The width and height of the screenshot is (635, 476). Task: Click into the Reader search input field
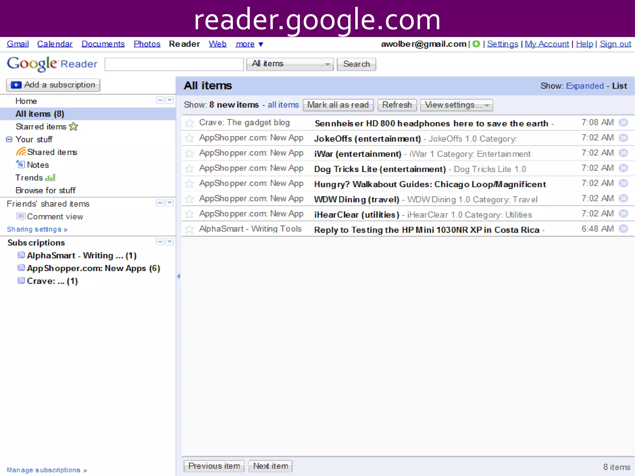click(174, 64)
